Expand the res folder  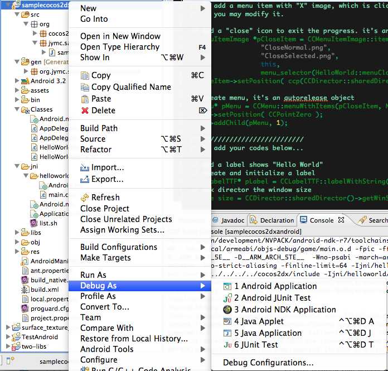(17, 252)
